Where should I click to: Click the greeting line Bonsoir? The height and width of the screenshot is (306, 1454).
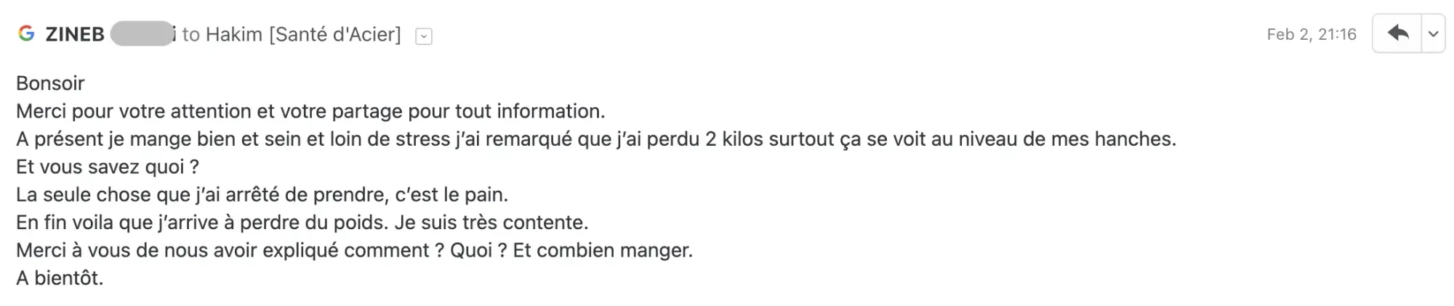pyautogui.click(x=50, y=83)
